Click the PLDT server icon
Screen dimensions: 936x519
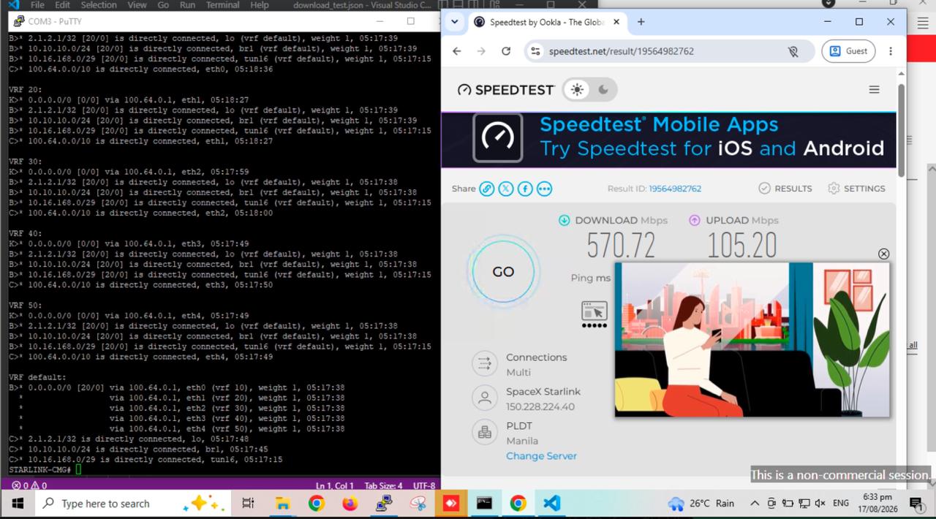(483, 433)
